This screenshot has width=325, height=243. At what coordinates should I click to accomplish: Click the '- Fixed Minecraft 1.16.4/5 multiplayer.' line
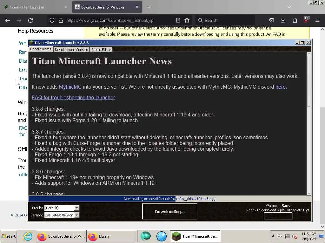[x=74, y=160]
